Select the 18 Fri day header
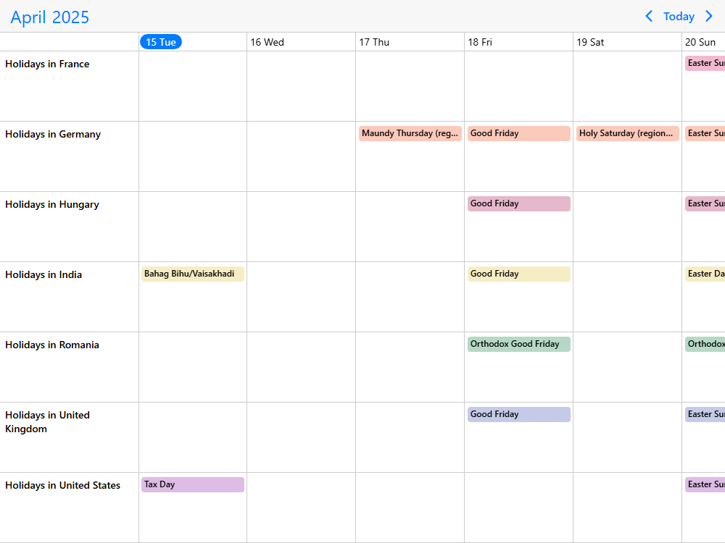This screenshot has width=725, height=543. click(x=480, y=42)
